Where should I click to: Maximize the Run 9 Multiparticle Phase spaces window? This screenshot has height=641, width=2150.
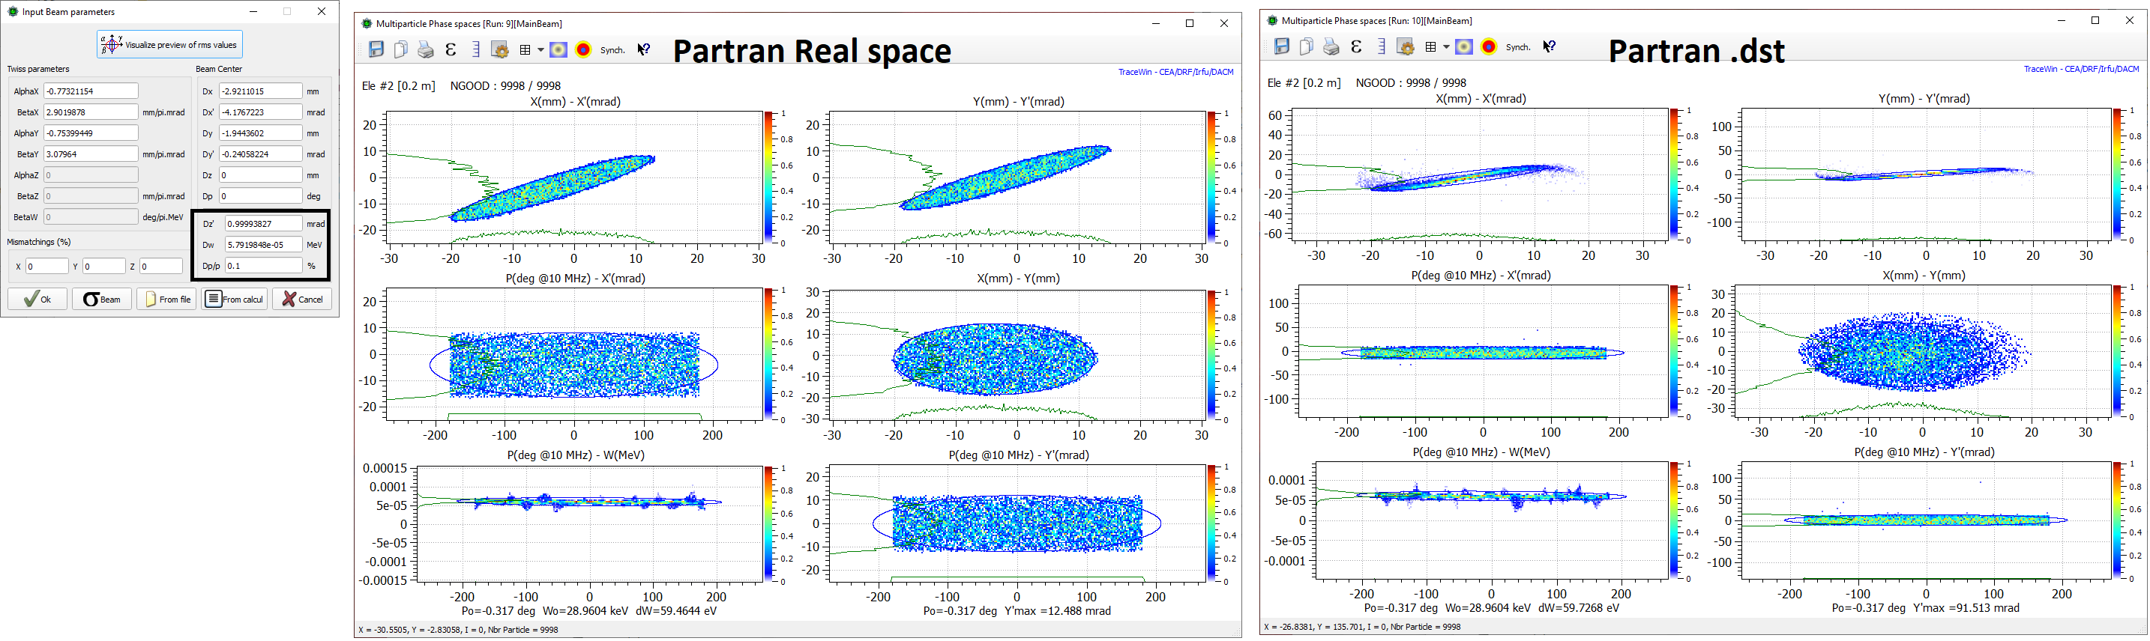point(1190,23)
